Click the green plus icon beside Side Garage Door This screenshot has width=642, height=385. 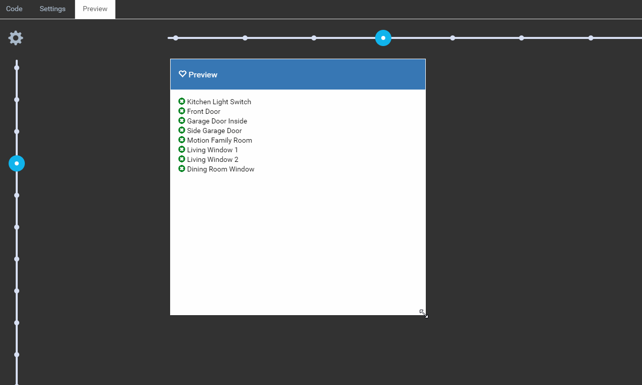pos(182,130)
